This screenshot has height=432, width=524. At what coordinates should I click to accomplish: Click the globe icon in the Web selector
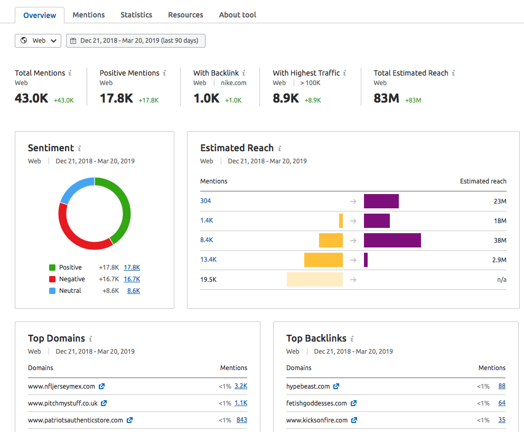tap(23, 40)
